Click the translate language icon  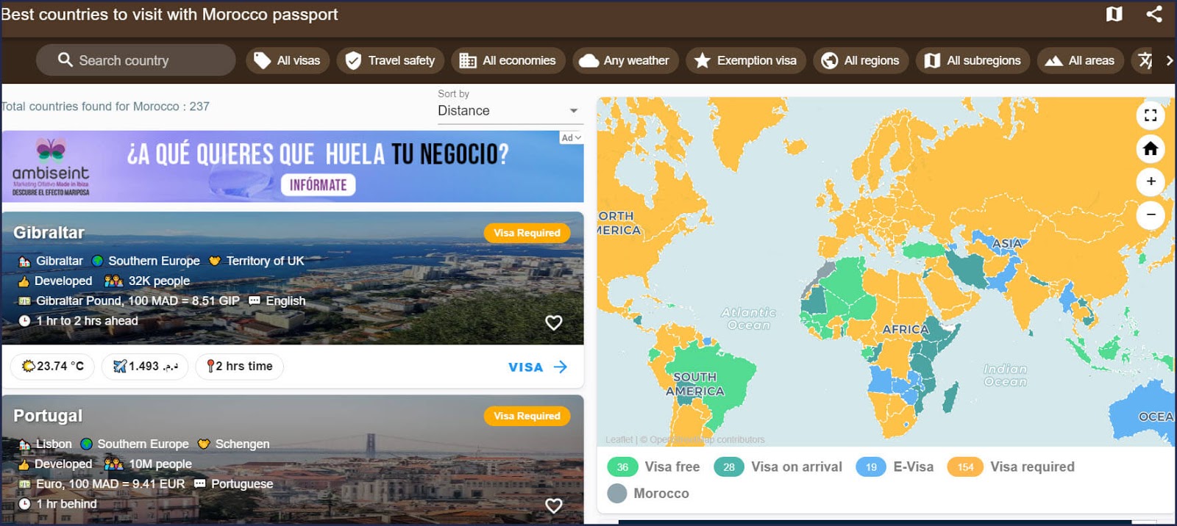tap(1145, 60)
